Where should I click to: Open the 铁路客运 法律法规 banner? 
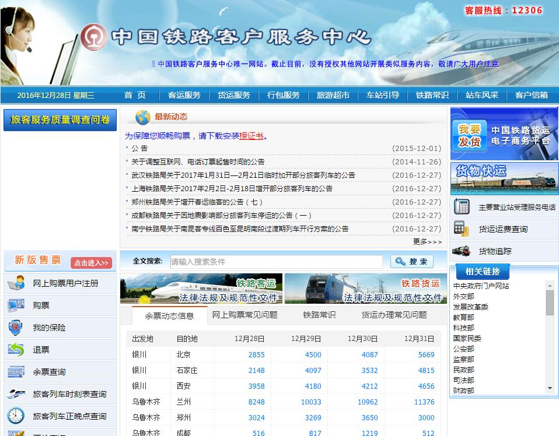201,289
